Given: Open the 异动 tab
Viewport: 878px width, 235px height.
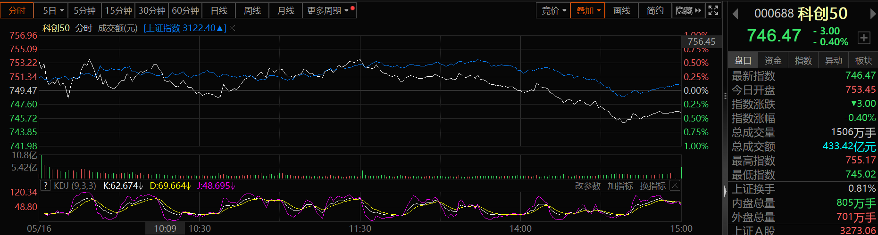Looking at the screenshot, I should click(834, 60).
